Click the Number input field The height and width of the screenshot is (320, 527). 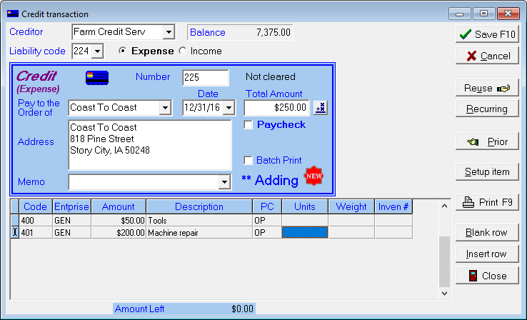click(x=205, y=77)
